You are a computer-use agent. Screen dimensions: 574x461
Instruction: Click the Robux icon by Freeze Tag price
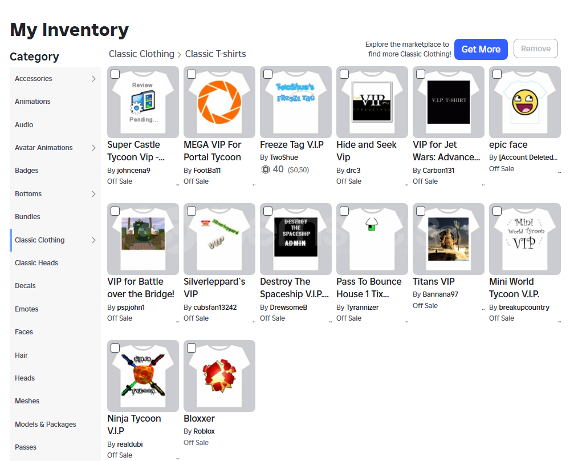(266, 169)
